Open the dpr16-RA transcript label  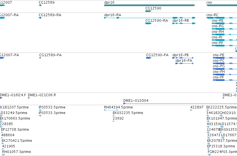tap(113, 15)
